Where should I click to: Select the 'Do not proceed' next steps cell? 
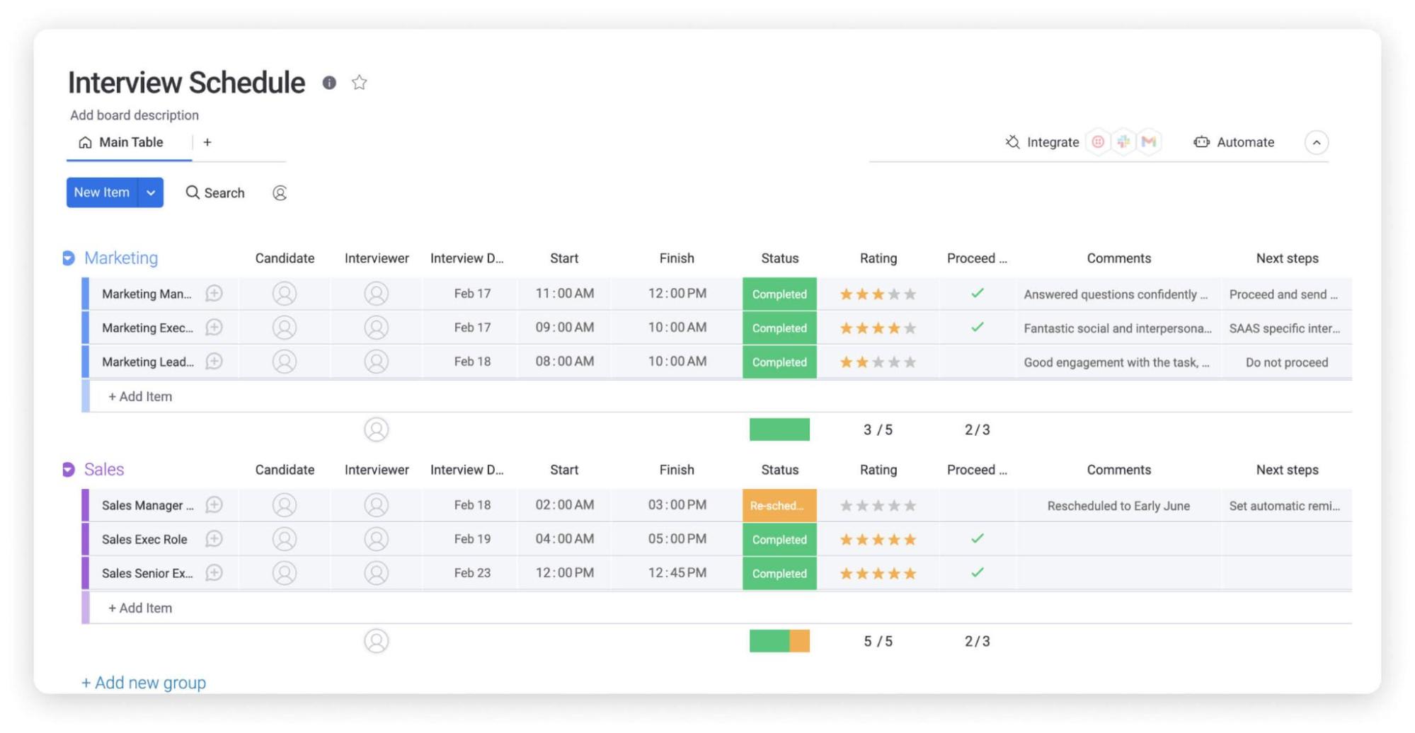click(1286, 362)
